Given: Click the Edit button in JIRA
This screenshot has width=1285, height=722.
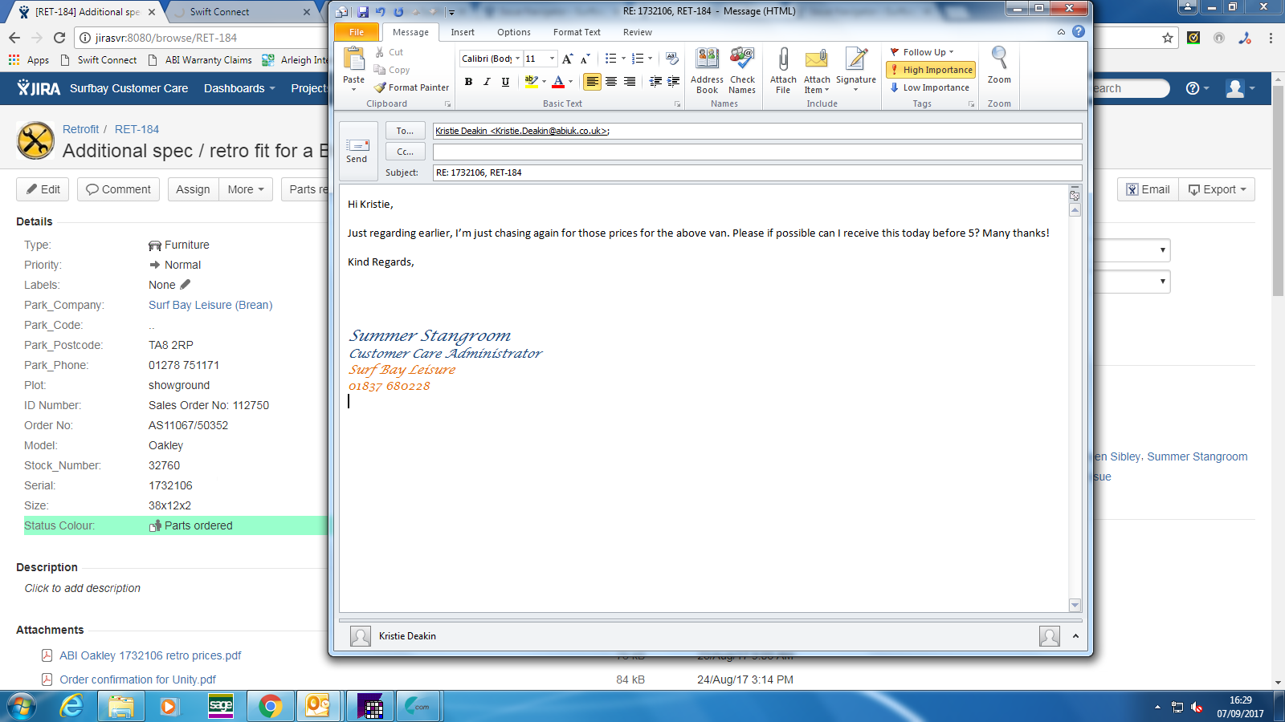Looking at the screenshot, I should (x=43, y=189).
